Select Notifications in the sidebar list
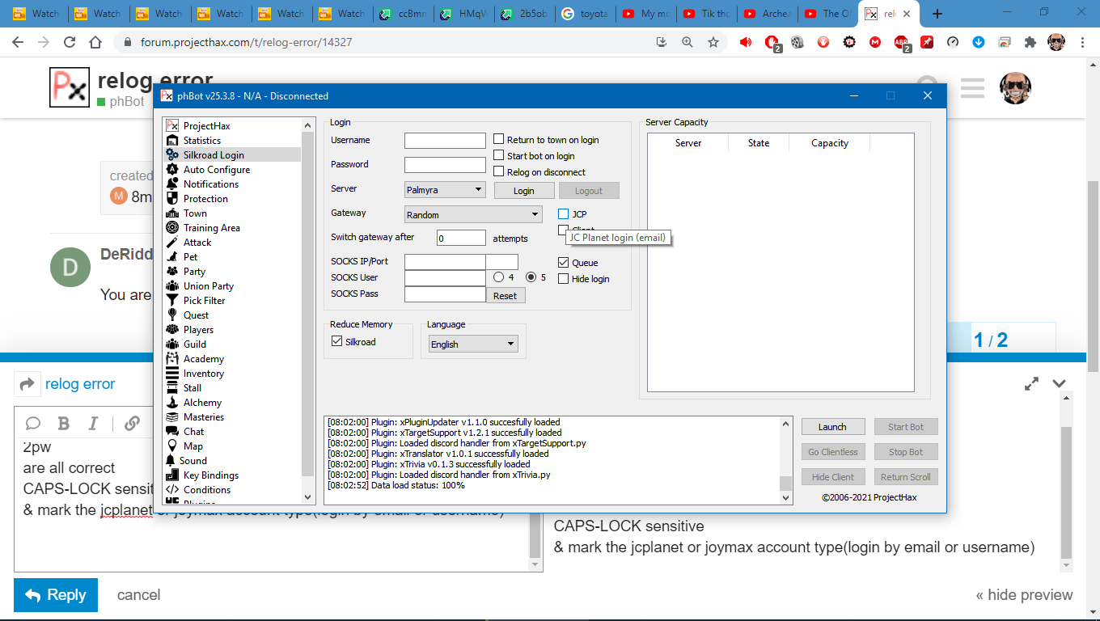Viewport: 1100px width, 621px height. (x=210, y=184)
